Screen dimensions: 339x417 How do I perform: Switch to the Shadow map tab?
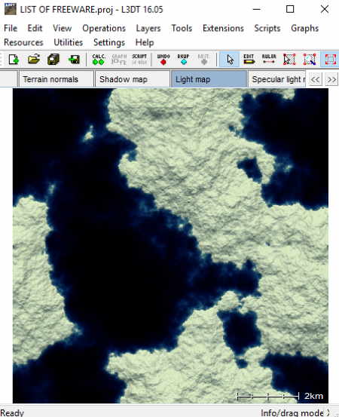click(133, 79)
